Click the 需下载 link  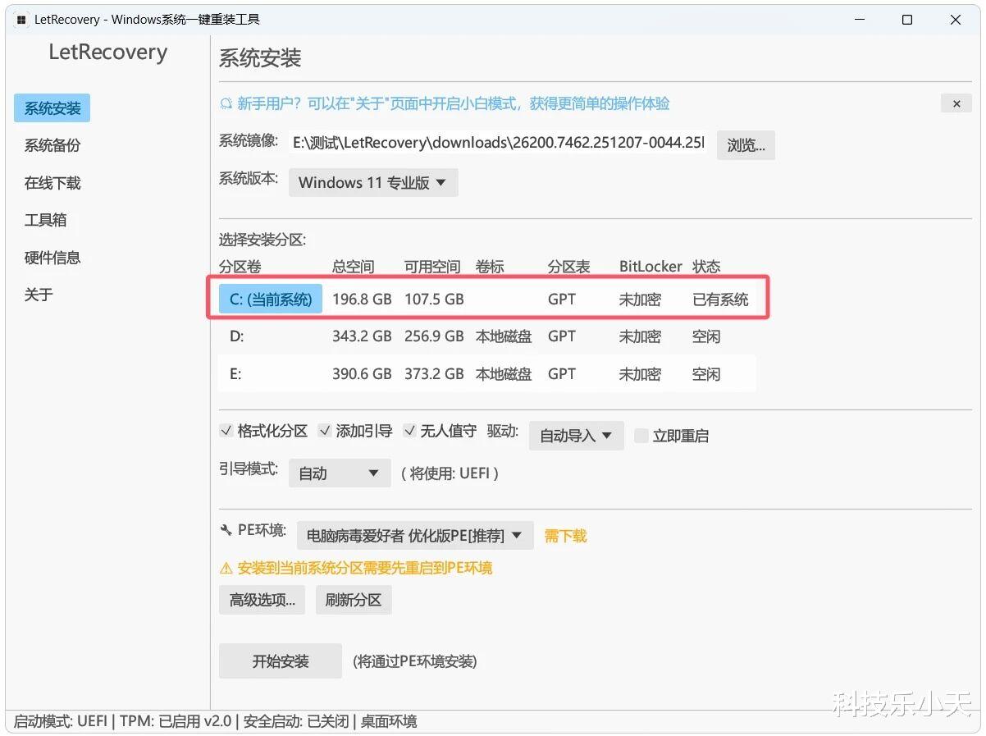(x=565, y=536)
